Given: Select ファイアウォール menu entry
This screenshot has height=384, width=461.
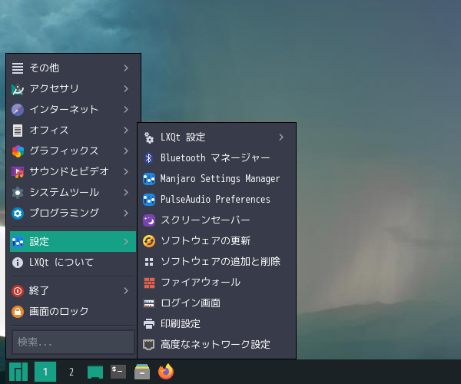Looking at the screenshot, I should 217,283.
